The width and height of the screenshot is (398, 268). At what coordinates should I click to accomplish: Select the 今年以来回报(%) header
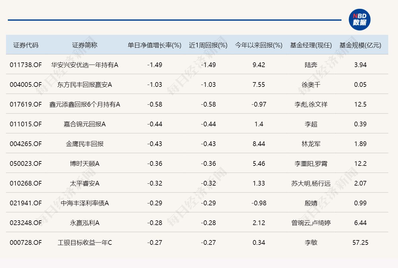click(259, 45)
